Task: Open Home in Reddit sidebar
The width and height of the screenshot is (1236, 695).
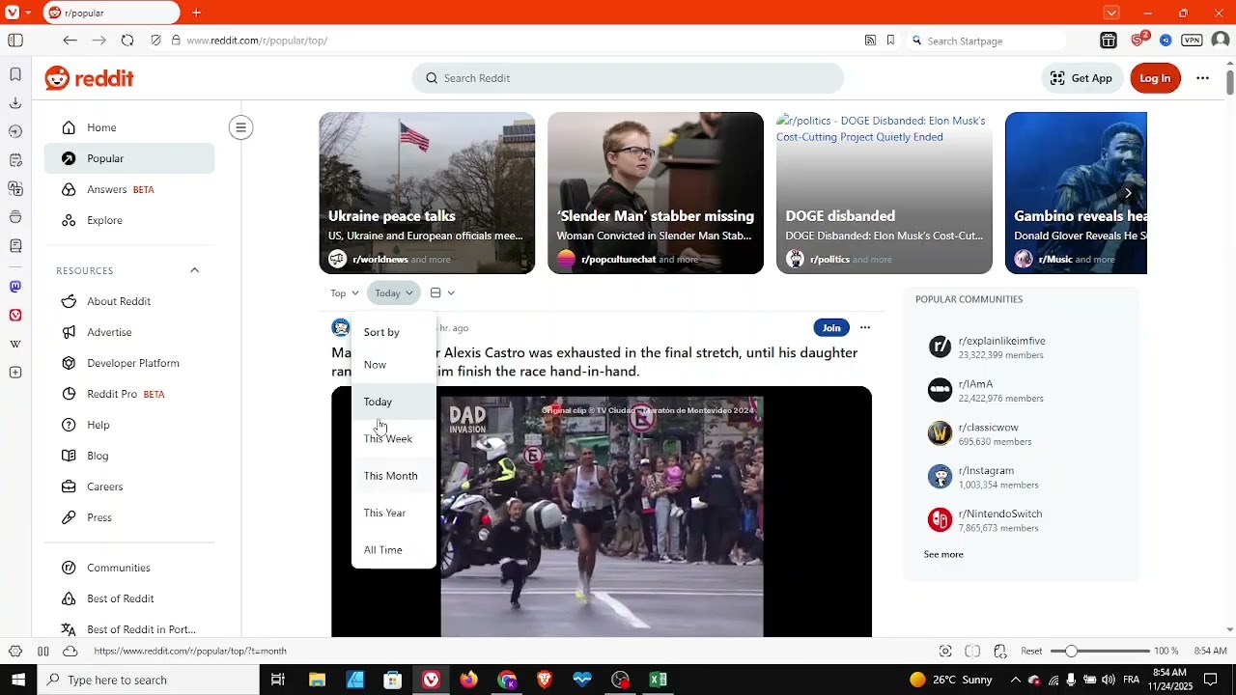Action: pyautogui.click(x=129, y=127)
